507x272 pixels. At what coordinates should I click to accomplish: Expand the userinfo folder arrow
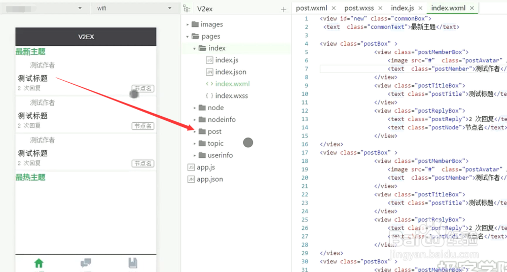195,156
